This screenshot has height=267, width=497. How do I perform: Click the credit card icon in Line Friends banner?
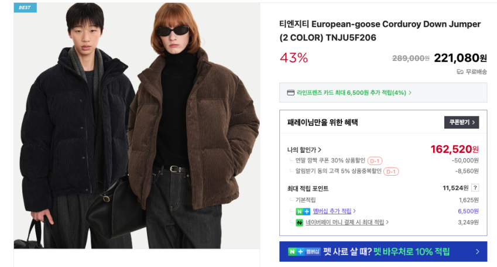tap(290, 93)
